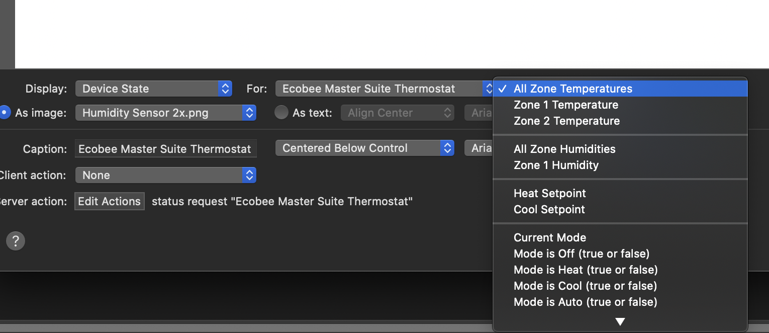Image resolution: width=769 pixels, height=333 pixels.
Task: Choose Heat Setpoint menu item
Action: coord(620,193)
